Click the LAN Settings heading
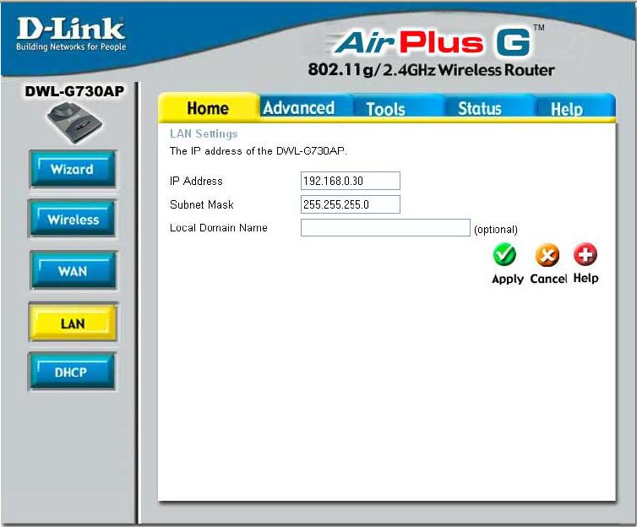 (204, 133)
